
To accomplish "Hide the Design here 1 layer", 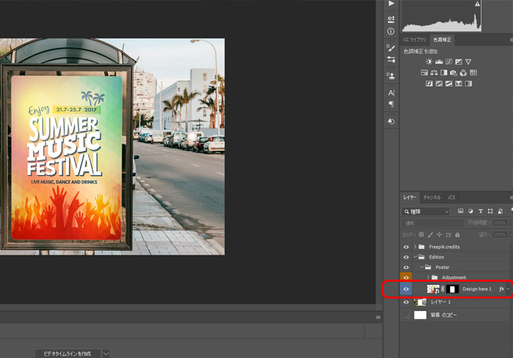I will pyautogui.click(x=406, y=289).
